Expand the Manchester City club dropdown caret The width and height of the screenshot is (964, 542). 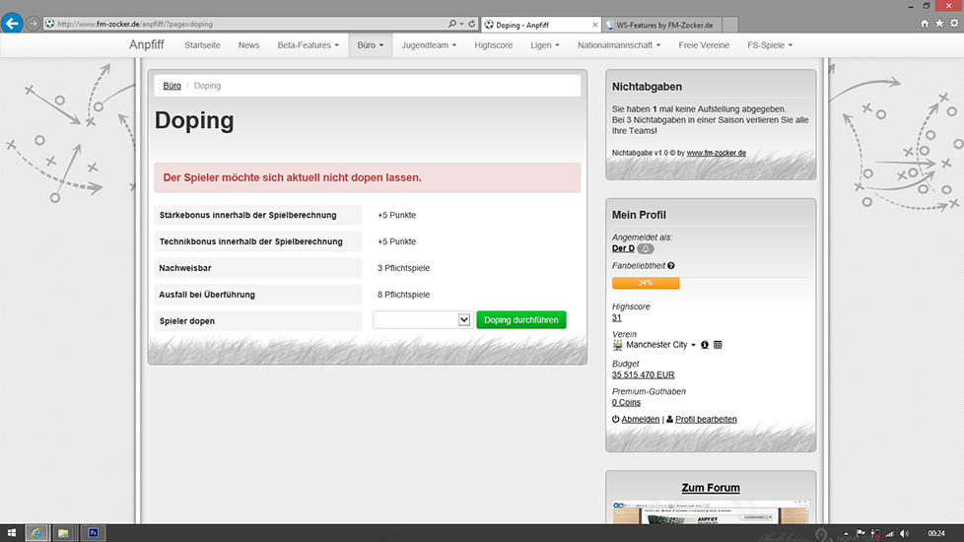point(693,345)
